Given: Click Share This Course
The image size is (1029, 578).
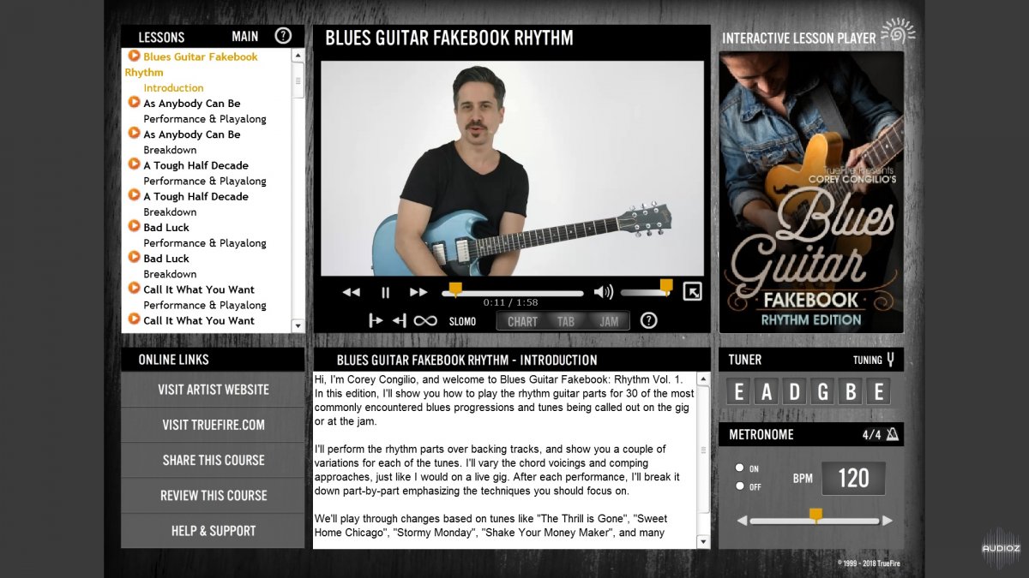Looking at the screenshot, I should [213, 460].
